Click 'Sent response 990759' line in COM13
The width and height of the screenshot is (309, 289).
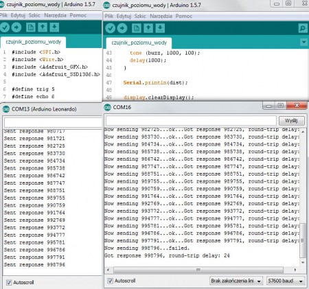34,205
